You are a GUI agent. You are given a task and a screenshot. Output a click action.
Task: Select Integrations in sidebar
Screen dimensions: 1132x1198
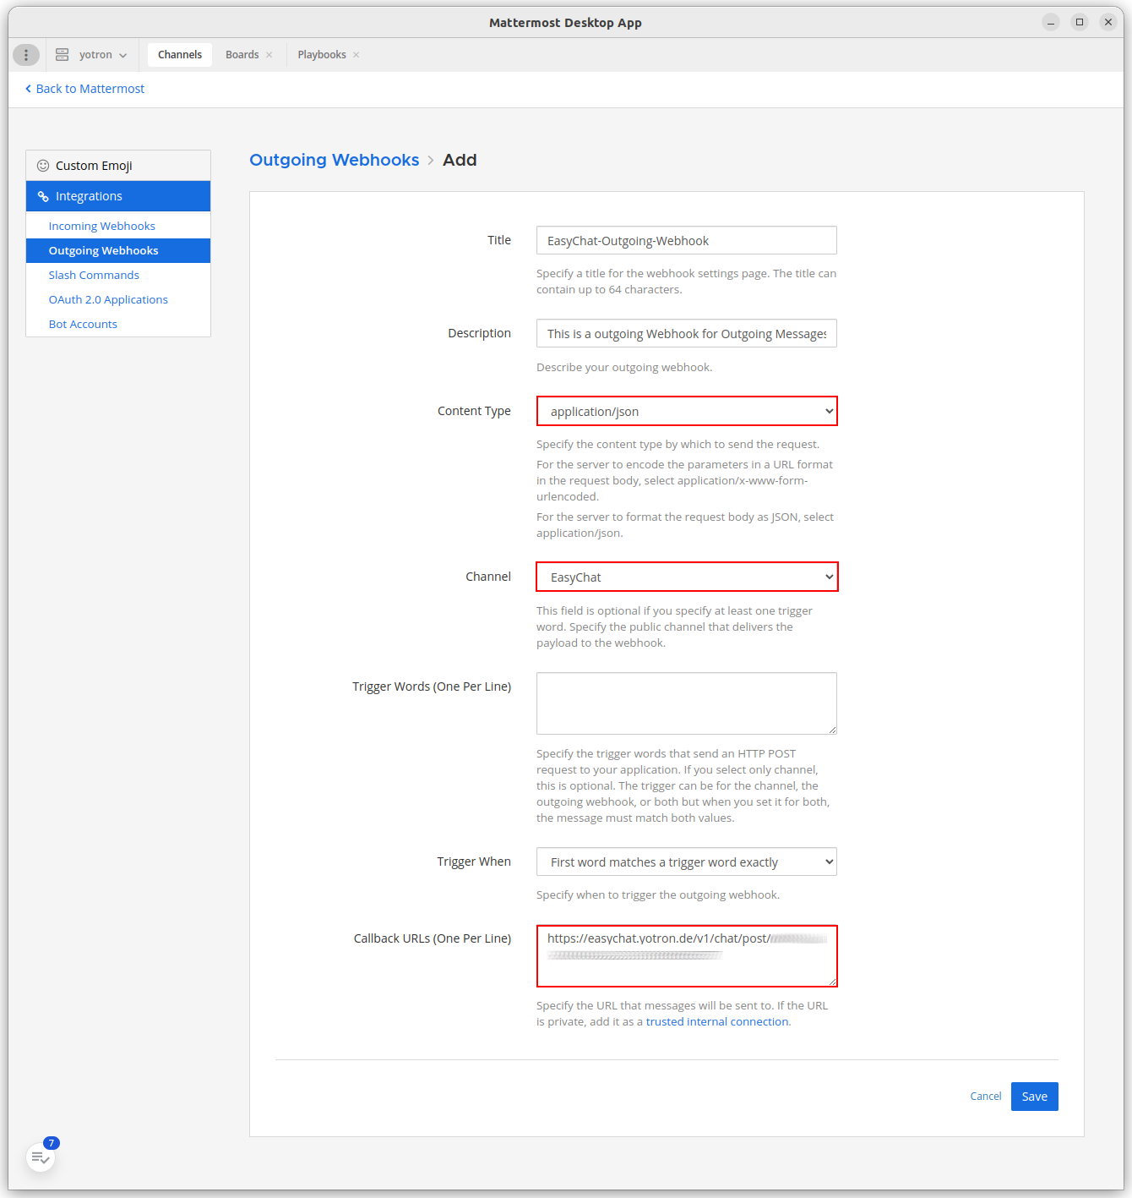pyautogui.click(x=118, y=196)
